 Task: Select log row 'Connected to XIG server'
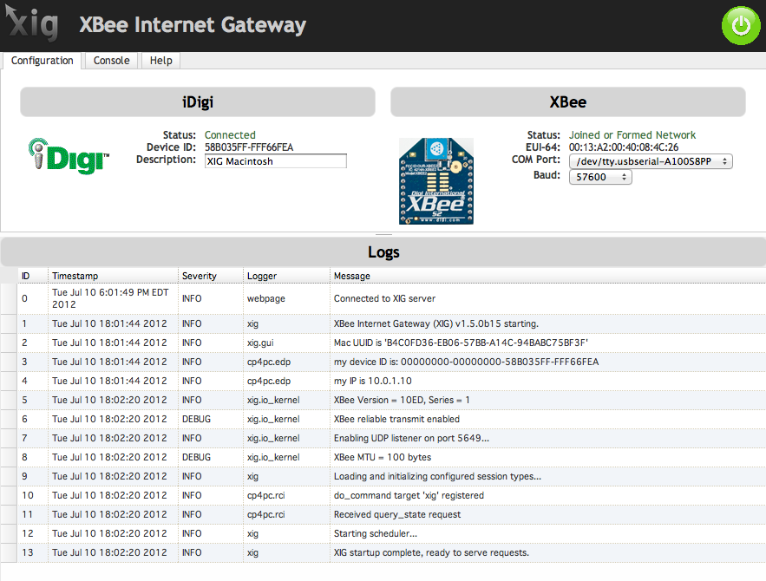click(384, 298)
